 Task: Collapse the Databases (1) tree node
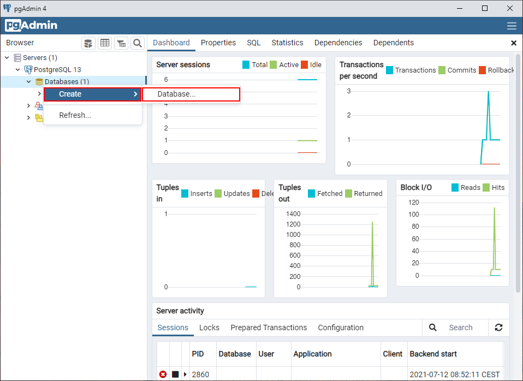pyautogui.click(x=28, y=82)
